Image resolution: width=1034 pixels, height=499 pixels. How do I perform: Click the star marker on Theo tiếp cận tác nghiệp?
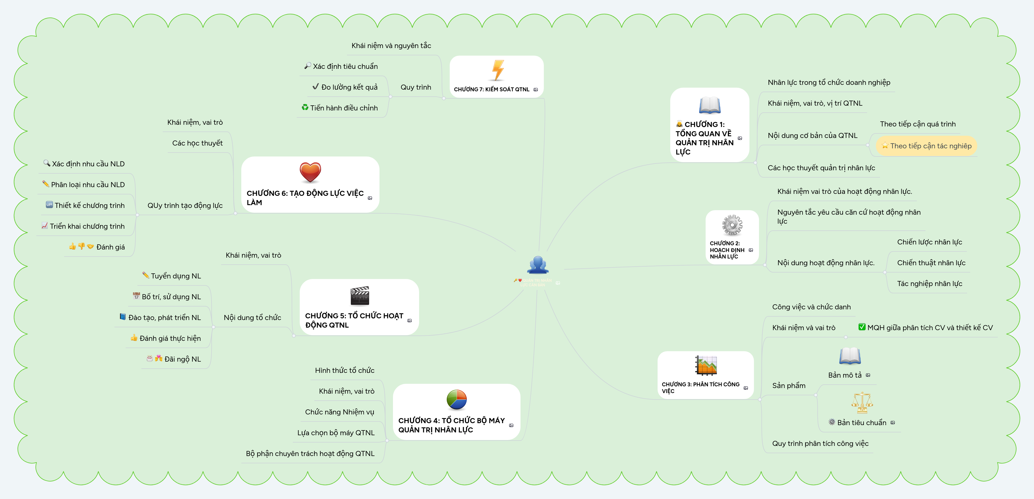coord(885,145)
